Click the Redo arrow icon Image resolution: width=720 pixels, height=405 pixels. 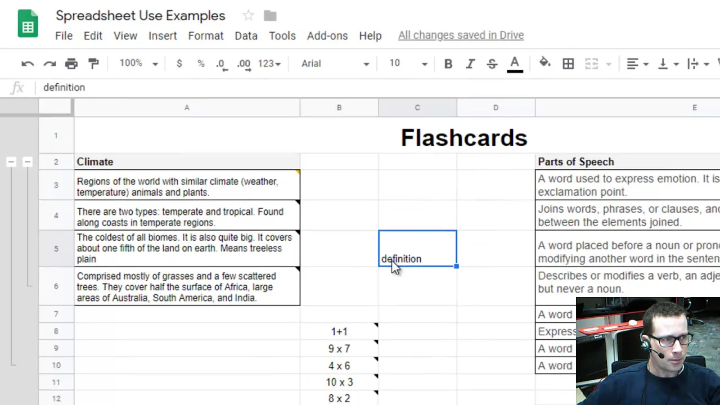(x=49, y=64)
